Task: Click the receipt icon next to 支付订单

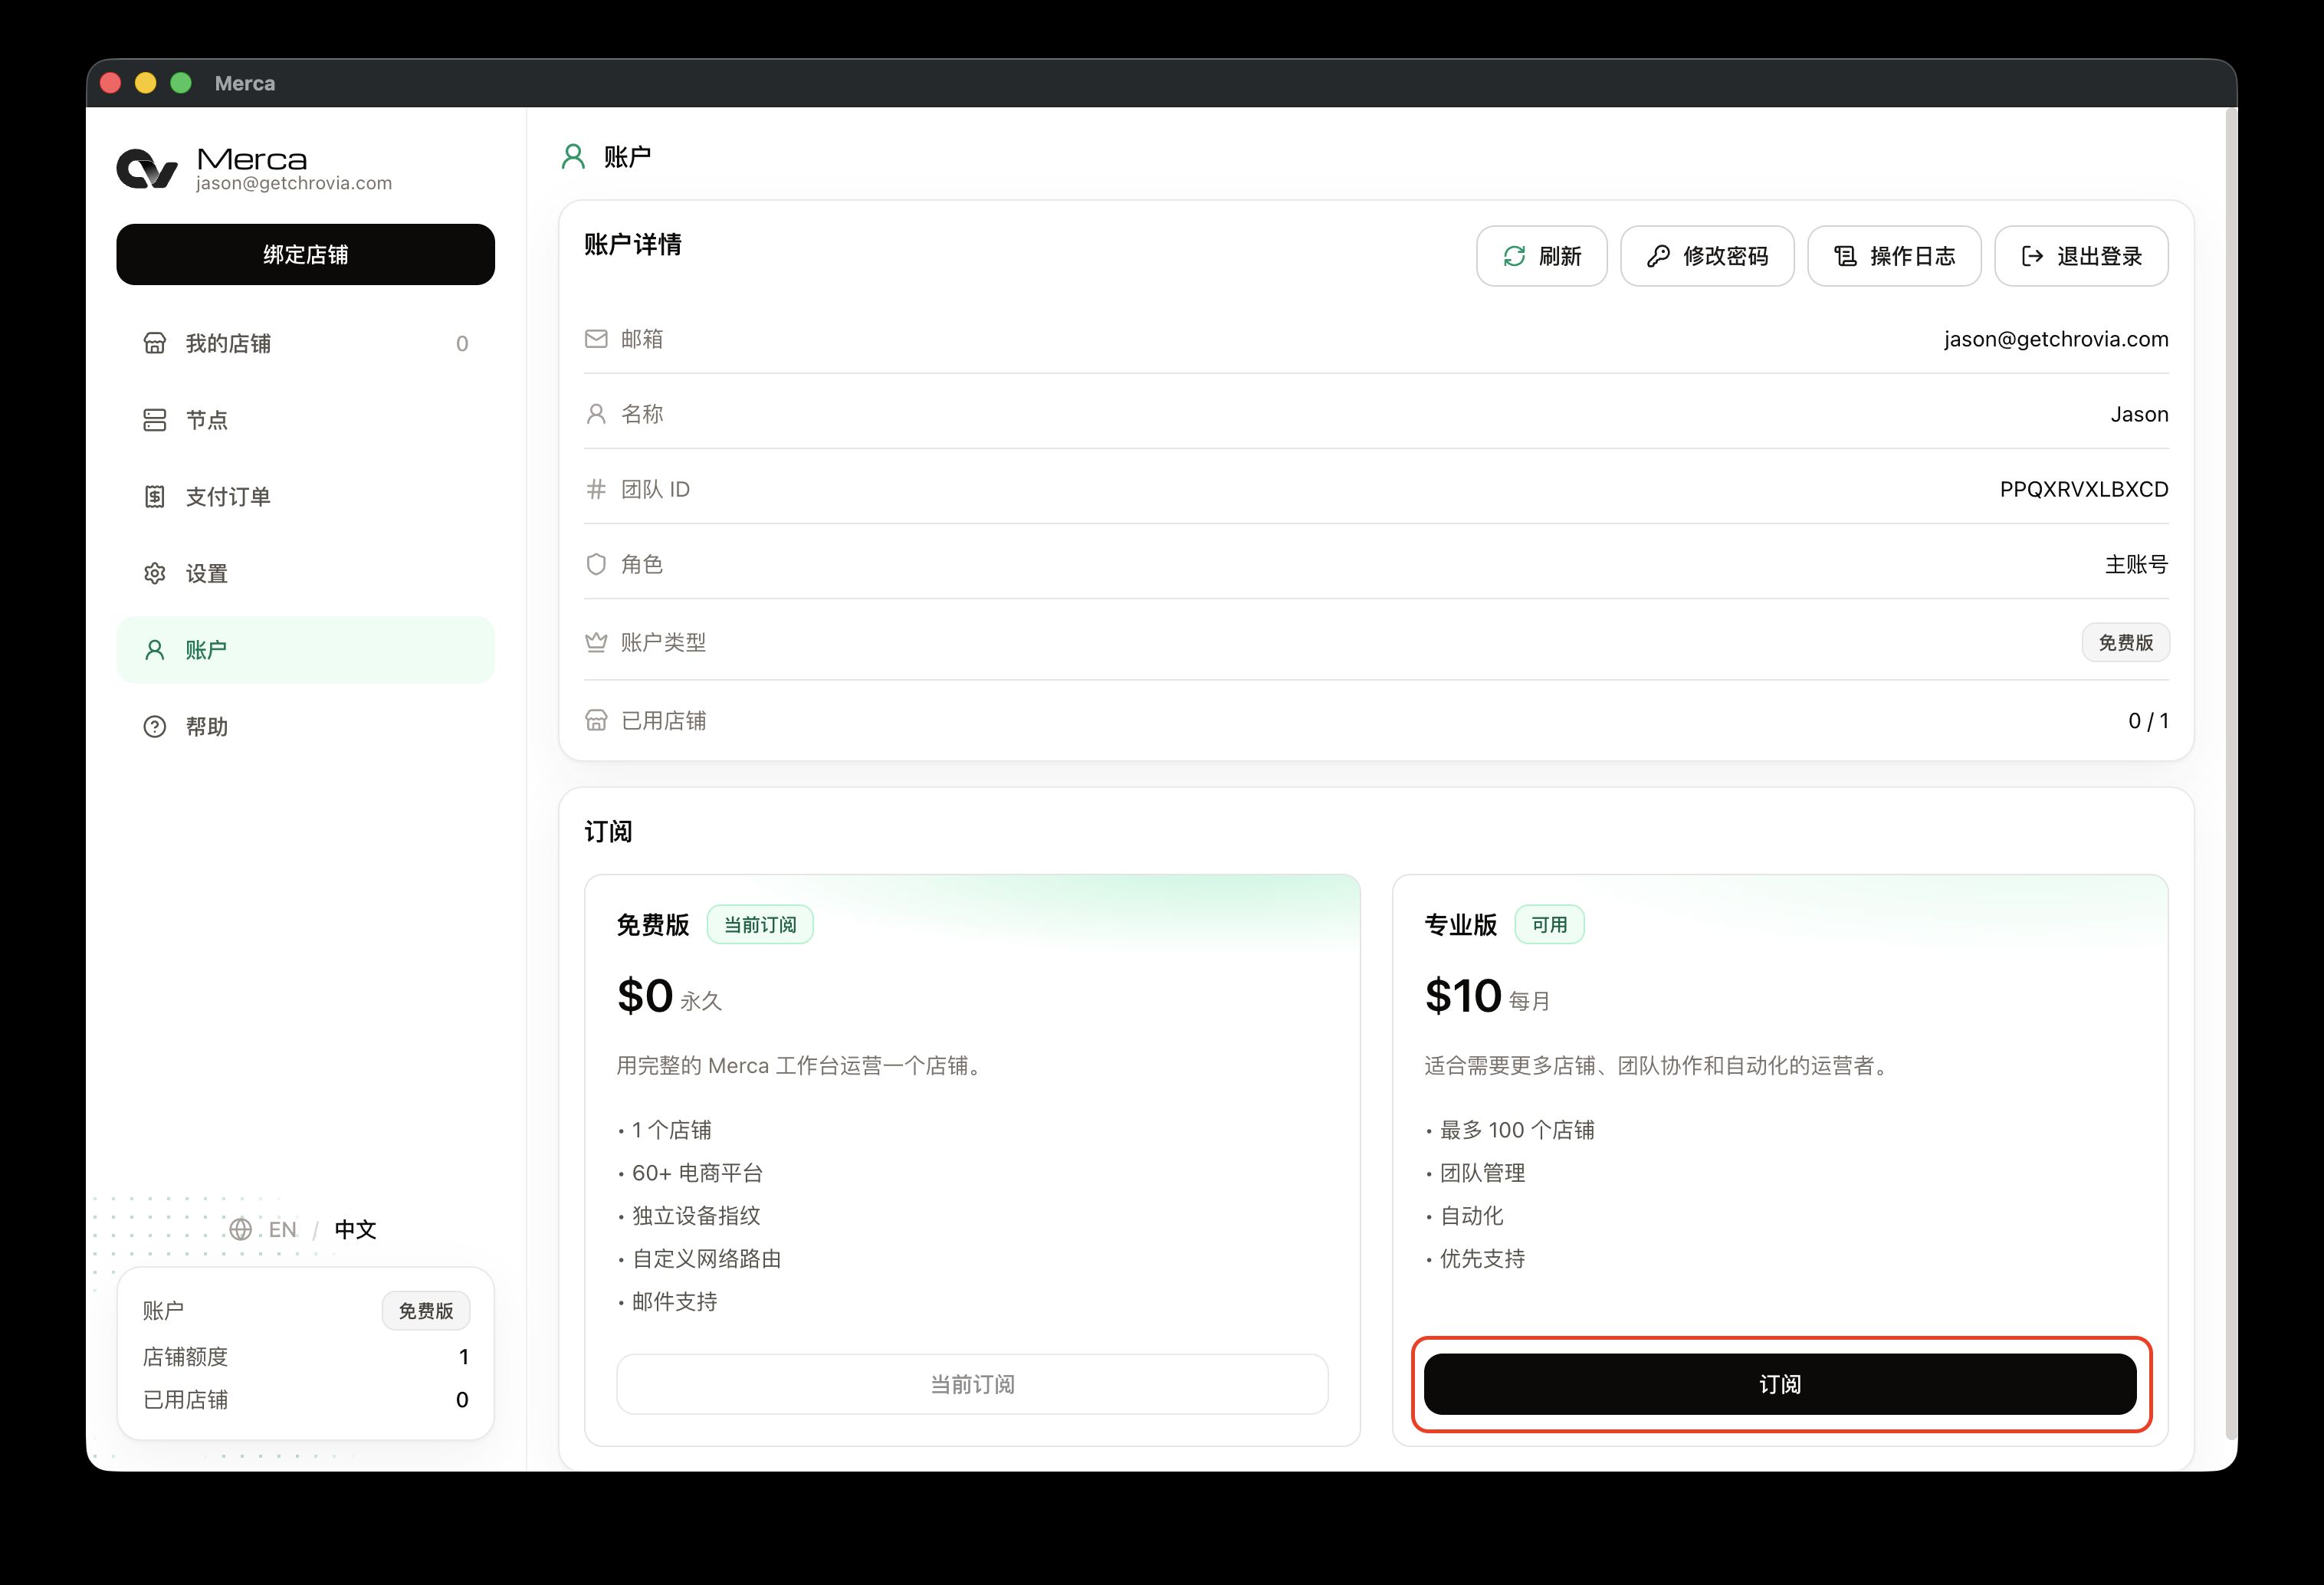Action: [154, 497]
